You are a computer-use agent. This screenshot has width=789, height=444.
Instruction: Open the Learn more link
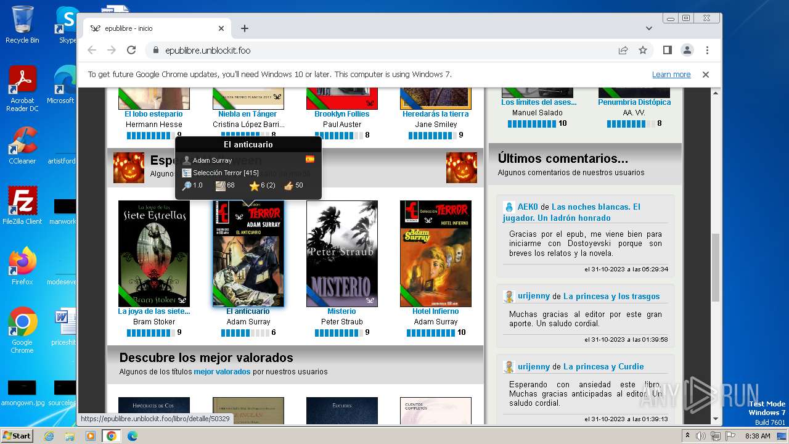click(x=671, y=74)
